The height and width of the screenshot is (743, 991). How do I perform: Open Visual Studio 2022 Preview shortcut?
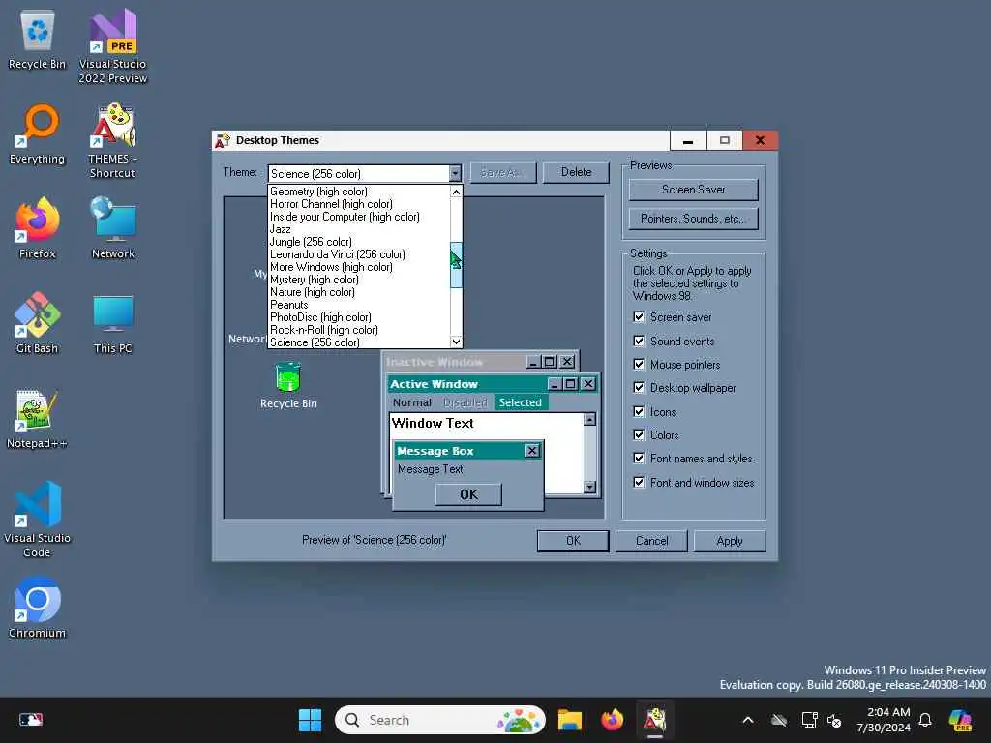pos(112,46)
